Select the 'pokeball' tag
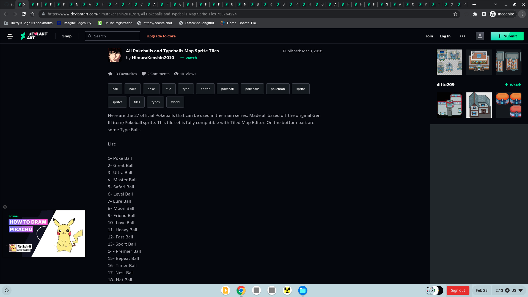Viewport: 528px width, 297px height. click(227, 89)
